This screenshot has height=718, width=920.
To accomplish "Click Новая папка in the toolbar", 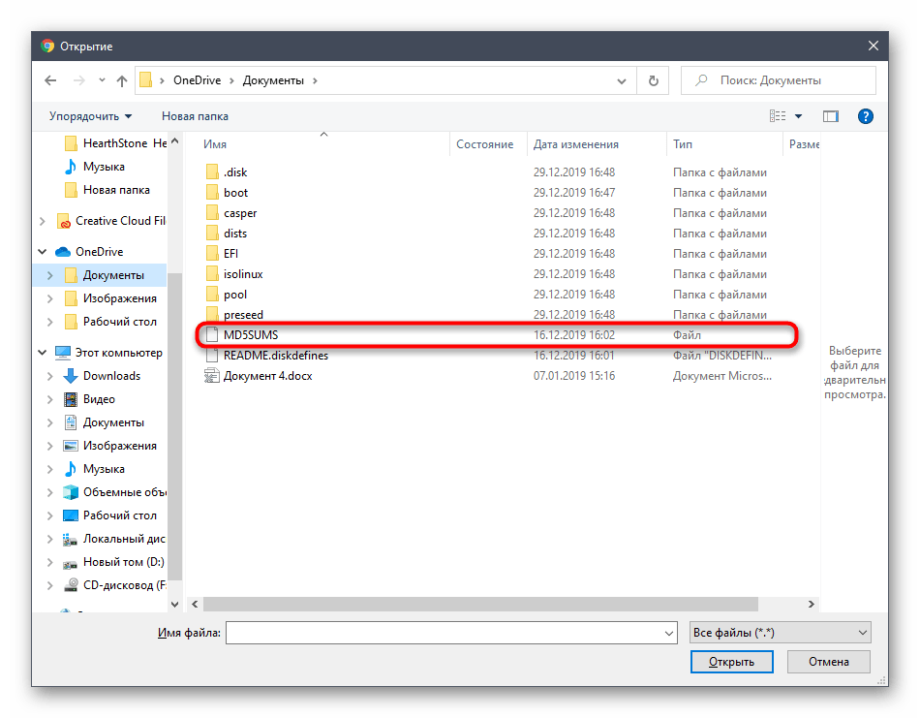I will [195, 116].
